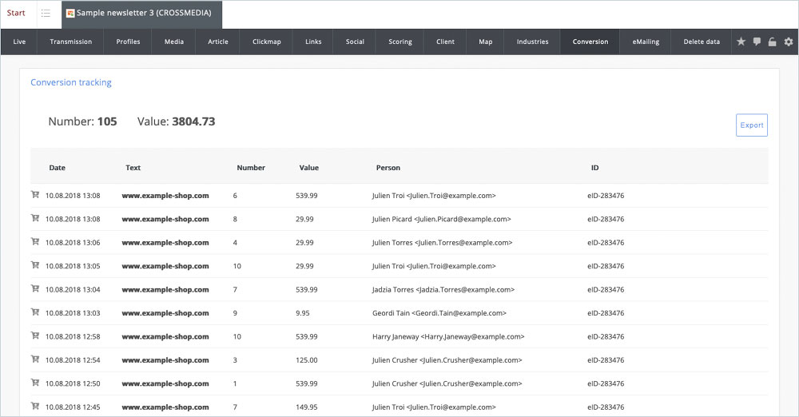Go to the eMailing tab
This screenshot has width=799, height=417.
tap(646, 42)
